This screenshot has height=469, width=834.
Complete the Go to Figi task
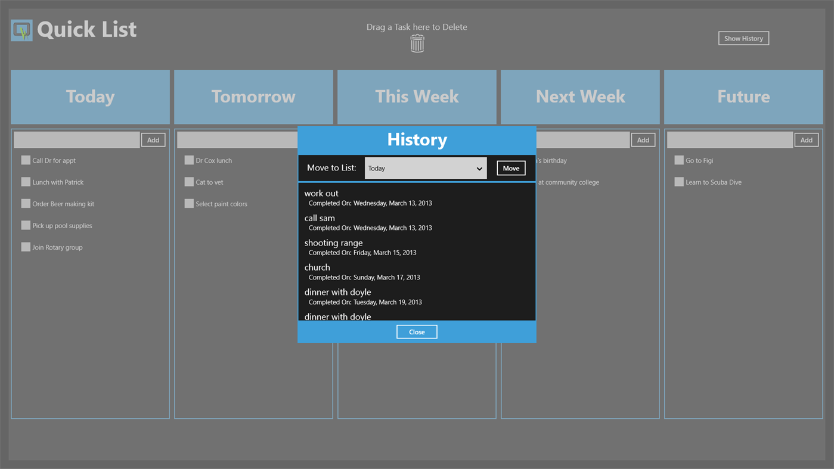679,160
